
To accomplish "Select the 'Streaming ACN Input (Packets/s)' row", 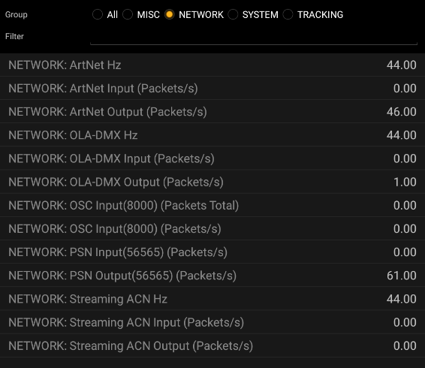I will [x=212, y=322].
